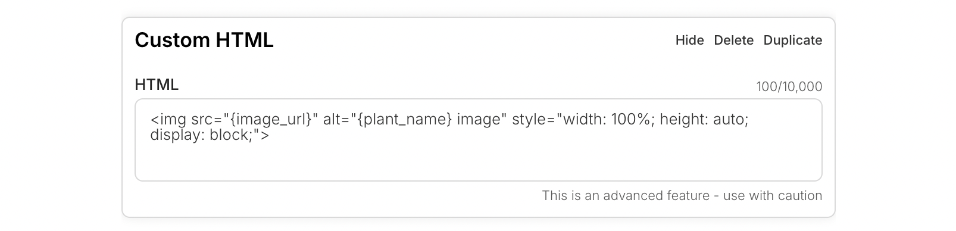956x231 pixels.
Task: Click on "display: block;" in second line
Action: 202,135
